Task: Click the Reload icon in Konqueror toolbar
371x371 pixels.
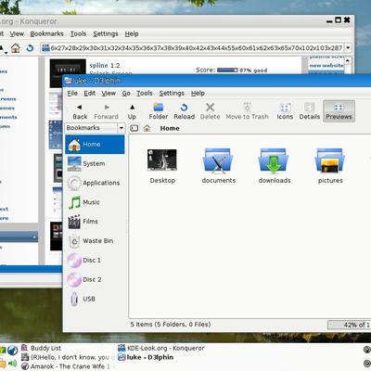Action: (30, 48)
